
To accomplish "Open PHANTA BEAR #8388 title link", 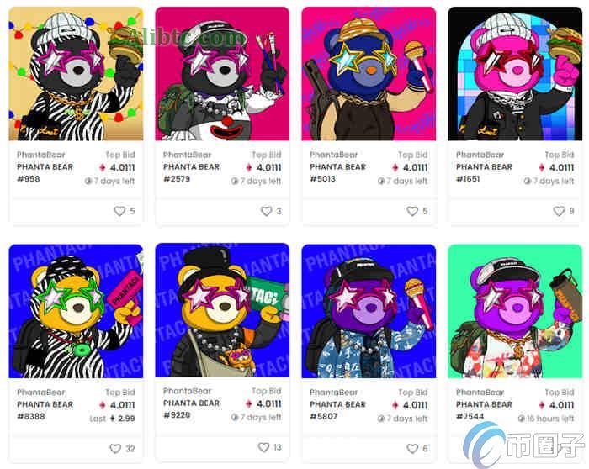I will pyautogui.click(x=45, y=410).
